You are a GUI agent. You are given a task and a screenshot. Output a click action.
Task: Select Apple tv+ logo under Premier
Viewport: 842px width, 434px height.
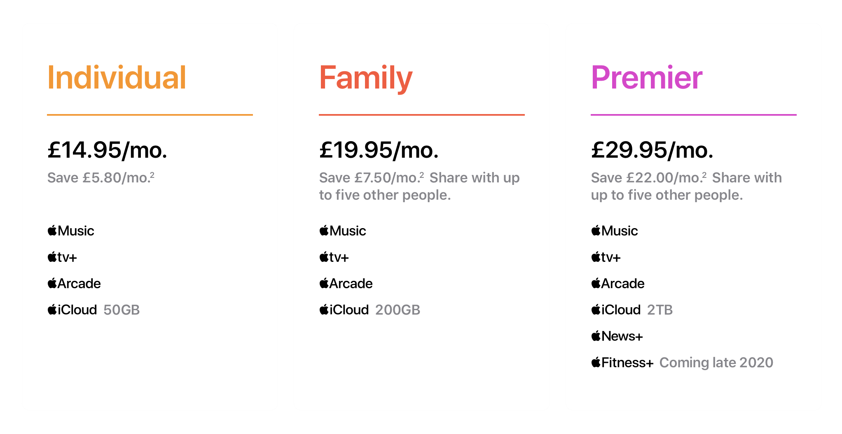click(606, 257)
